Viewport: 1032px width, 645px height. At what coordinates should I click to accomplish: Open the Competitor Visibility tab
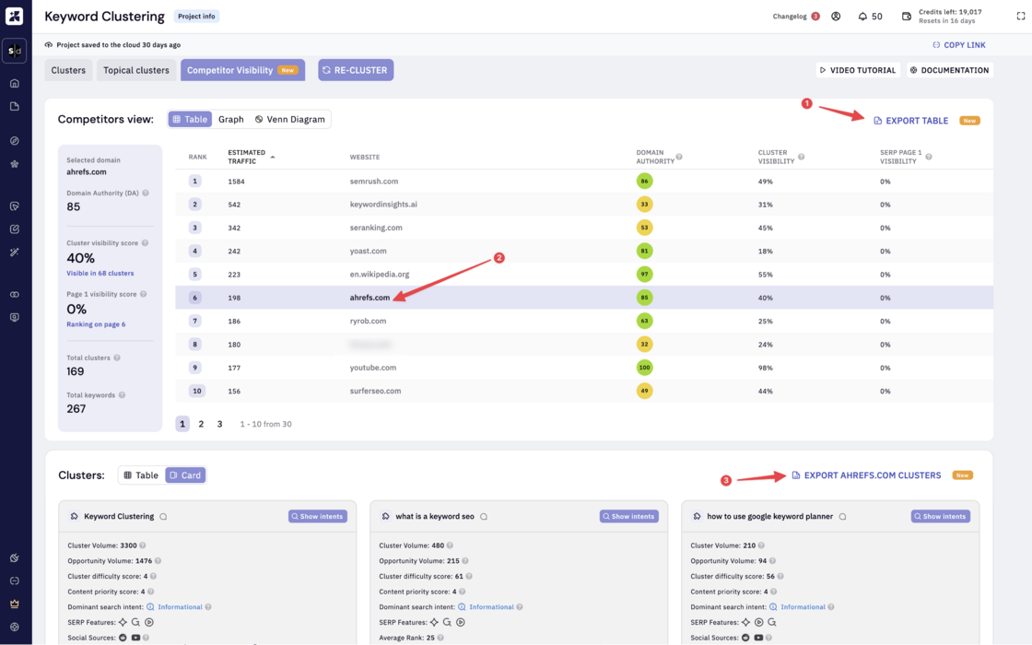[242, 70]
